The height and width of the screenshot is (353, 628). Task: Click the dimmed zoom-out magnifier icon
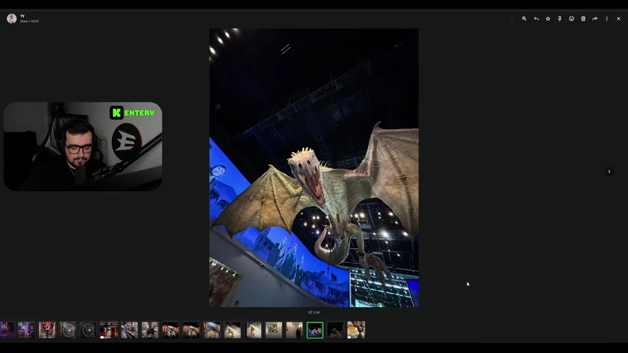513,19
